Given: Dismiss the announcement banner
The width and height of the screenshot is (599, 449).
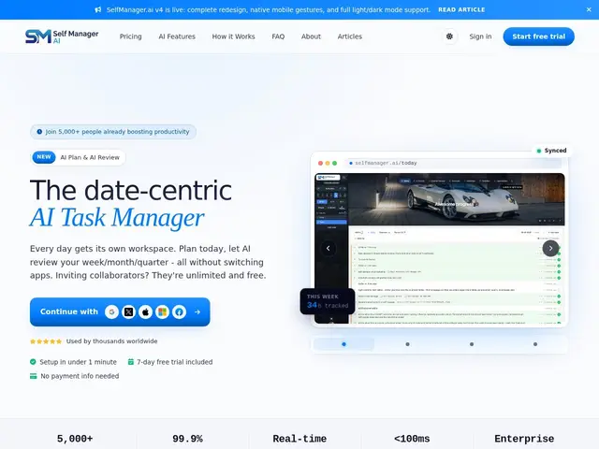Looking at the screenshot, I should pyautogui.click(x=589, y=9).
